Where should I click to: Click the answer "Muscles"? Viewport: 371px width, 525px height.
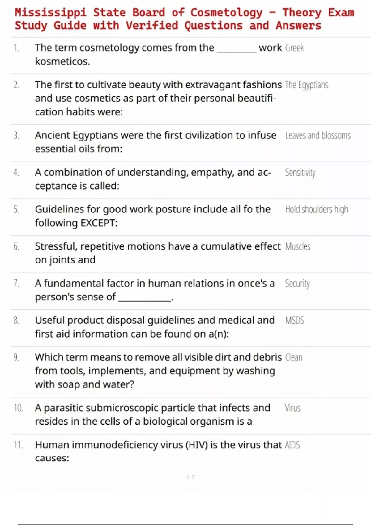pos(298,246)
